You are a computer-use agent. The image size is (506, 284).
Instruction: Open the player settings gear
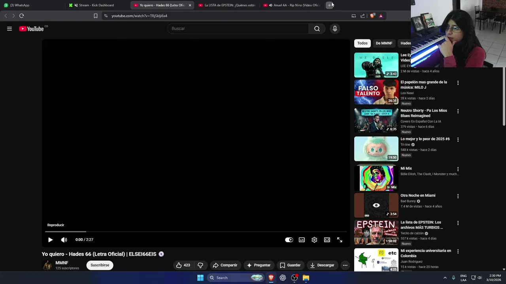314,239
